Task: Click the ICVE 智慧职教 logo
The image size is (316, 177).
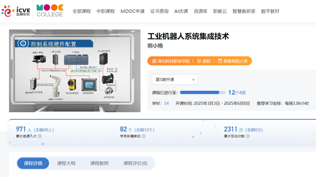Action: pyautogui.click(x=16, y=11)
